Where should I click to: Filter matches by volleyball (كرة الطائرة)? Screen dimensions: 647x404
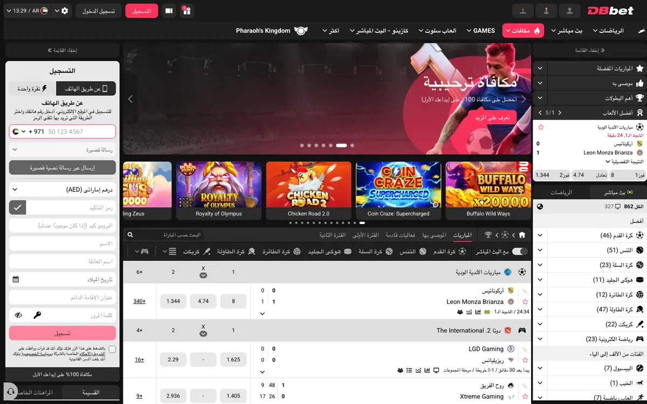coord(281,252)
